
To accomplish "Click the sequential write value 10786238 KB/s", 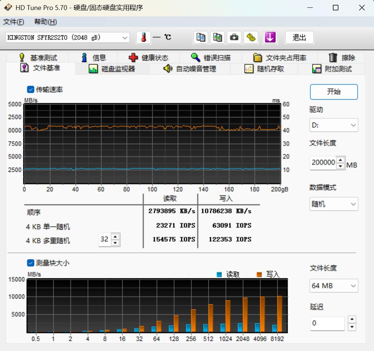I will point(226,211).
